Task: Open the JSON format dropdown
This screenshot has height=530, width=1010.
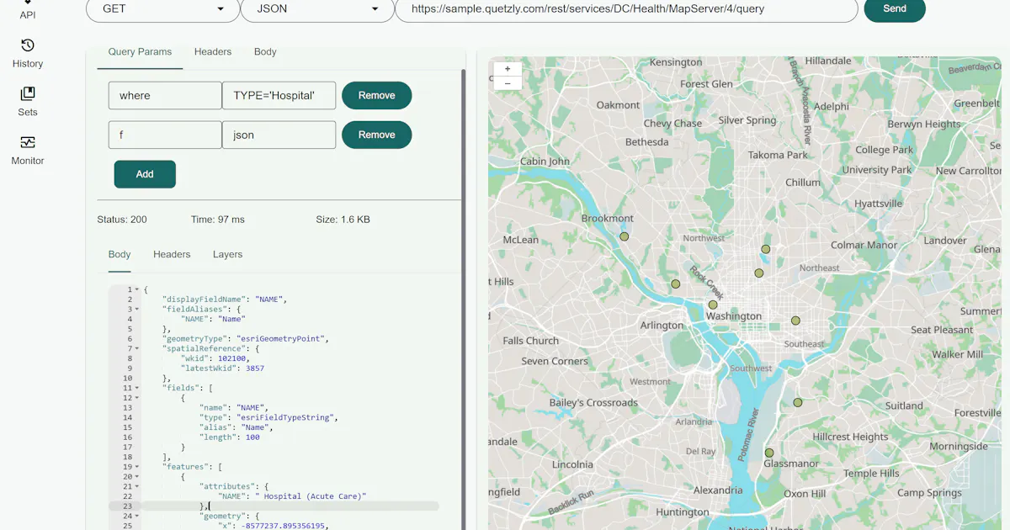Action: tap(316, 9)
